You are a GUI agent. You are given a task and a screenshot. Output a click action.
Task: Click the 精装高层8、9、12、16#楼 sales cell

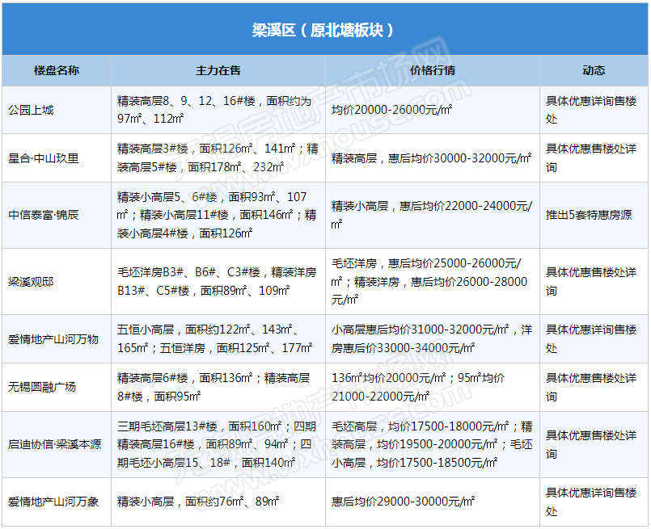coord(213,110)
